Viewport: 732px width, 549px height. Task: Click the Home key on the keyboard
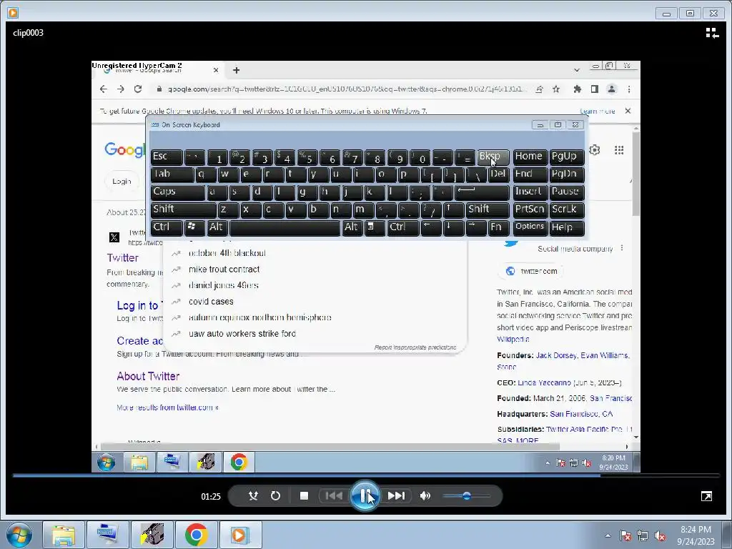pyautogui.click(x=530, y=157)
